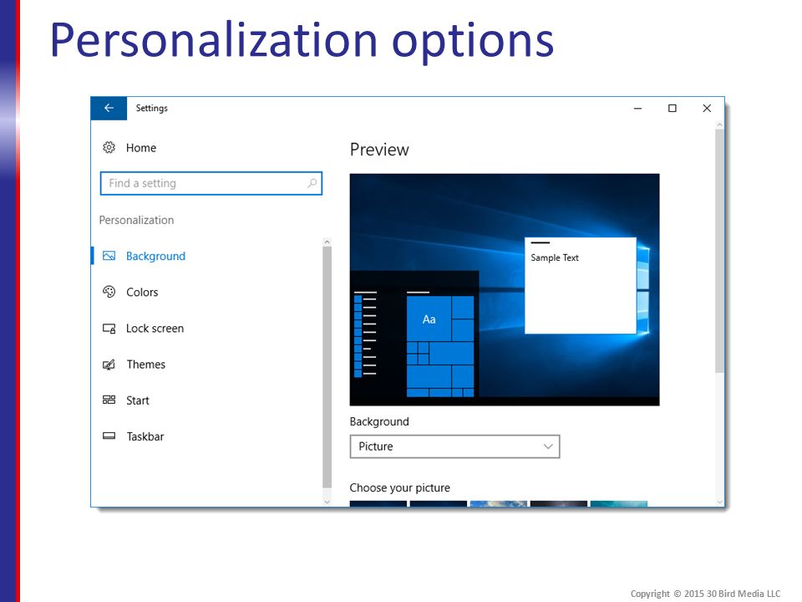The image size is (802, 602).
Task: Click the Start tiles icon
Action: point(109,400)
